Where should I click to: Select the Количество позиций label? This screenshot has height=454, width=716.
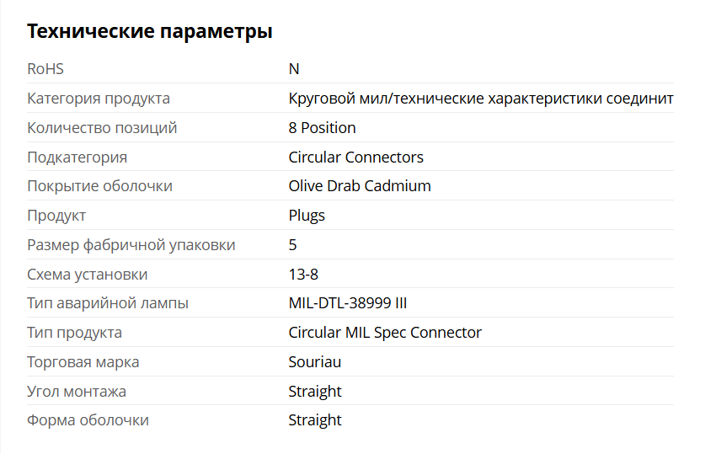point(102,128)
